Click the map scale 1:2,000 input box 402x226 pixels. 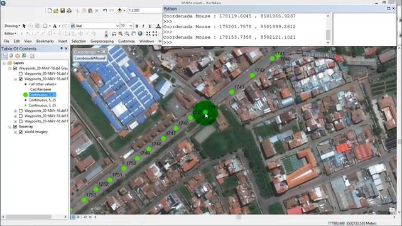click(x=145, y=11)
